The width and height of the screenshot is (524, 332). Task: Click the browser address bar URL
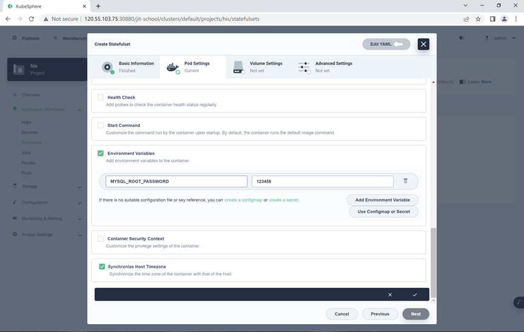[172, 19]
